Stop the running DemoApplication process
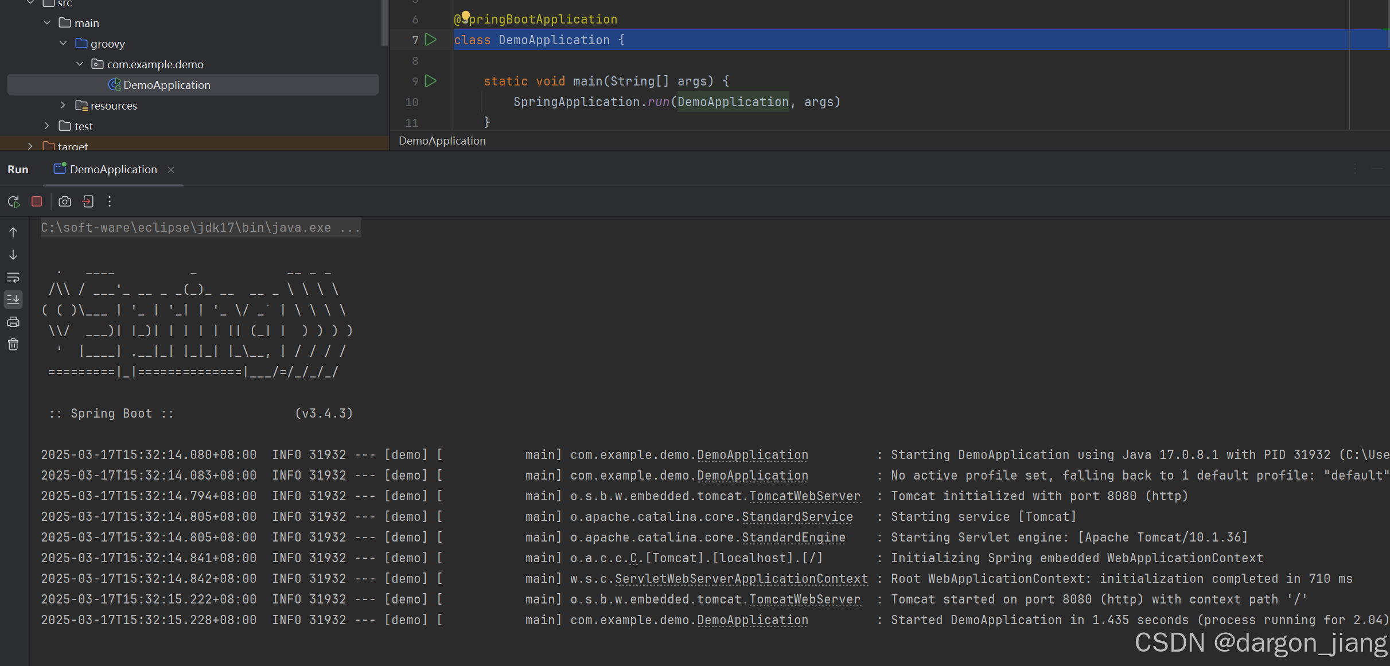This screenshot has width=1390, height=666. [37, 202]
